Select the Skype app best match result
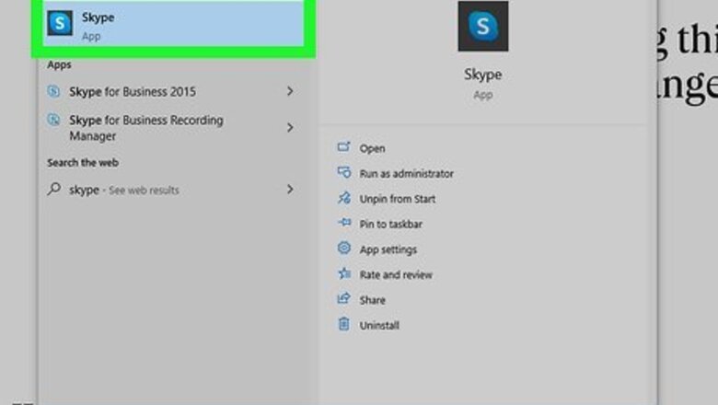718x405 pixels. click(173, 23)
